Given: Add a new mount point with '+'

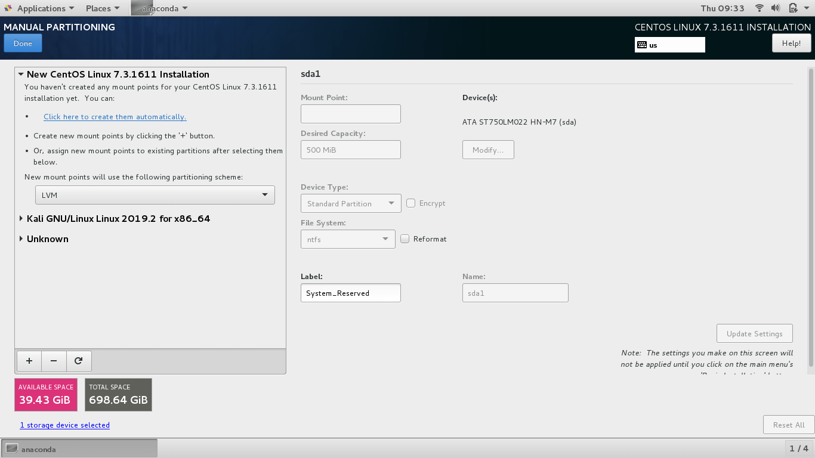Looking at the screenshot, I should click(29, 361).
